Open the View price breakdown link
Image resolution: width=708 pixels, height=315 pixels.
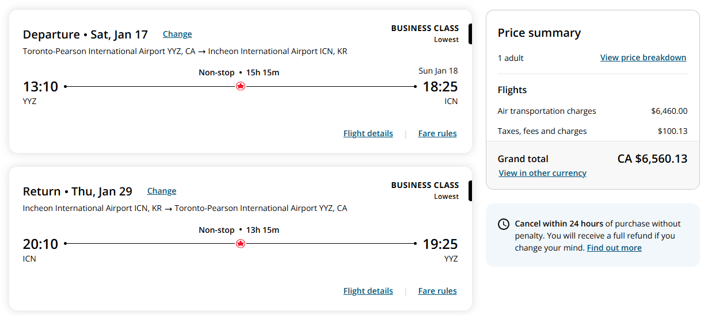pyautogui.click(x=643, y=57)
